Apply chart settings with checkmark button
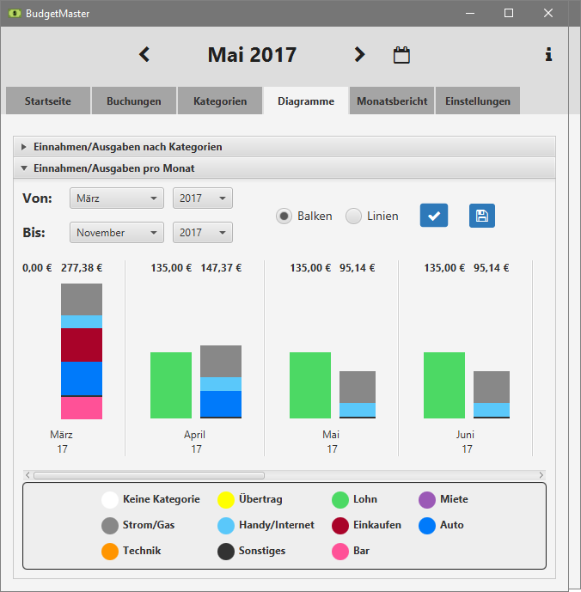 (x=434, y=216)
